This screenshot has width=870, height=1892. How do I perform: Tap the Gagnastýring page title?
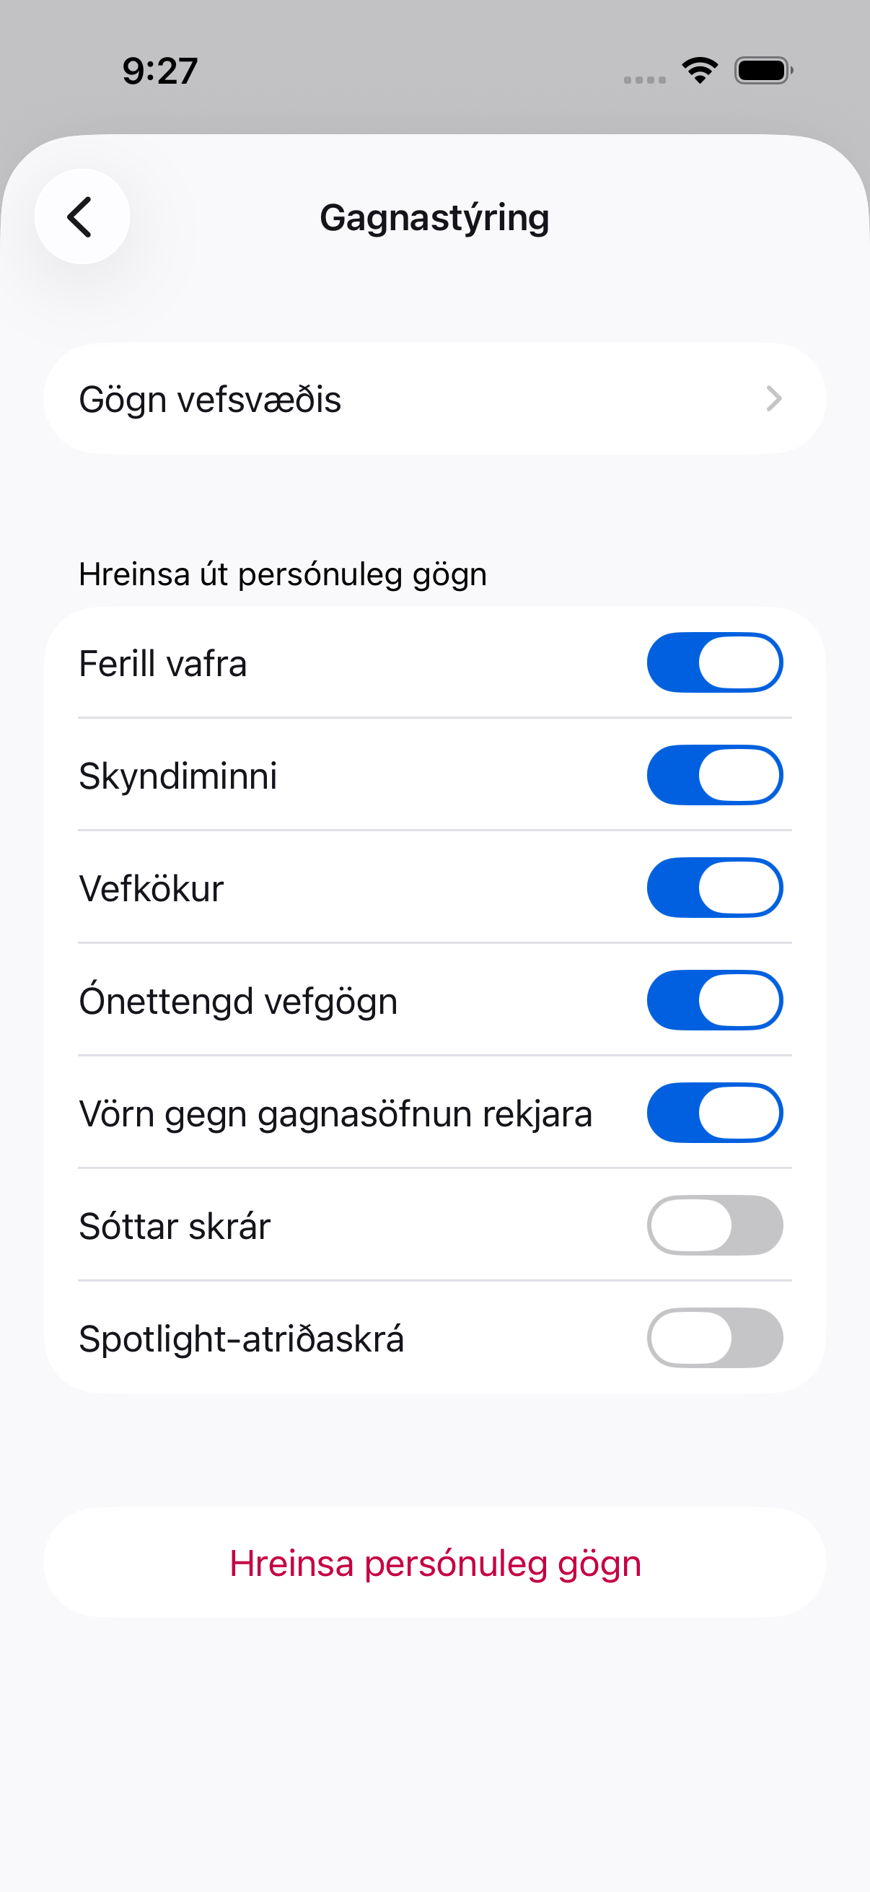(434, 217)
